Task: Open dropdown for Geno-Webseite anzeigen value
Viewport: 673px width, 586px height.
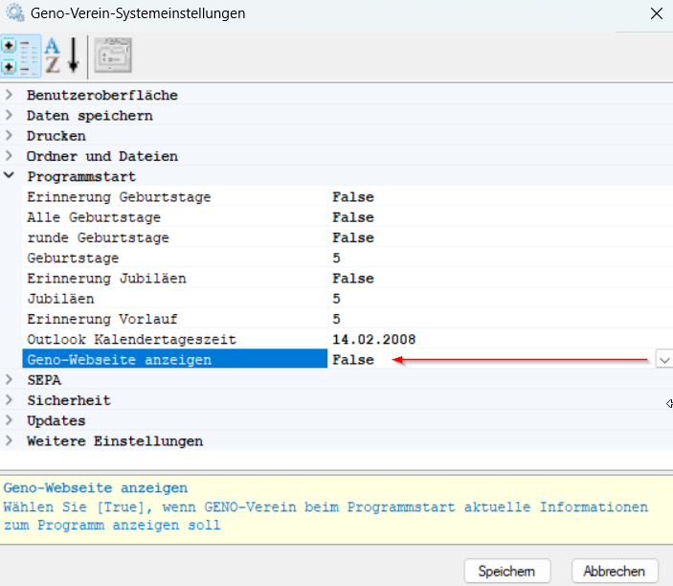Action: [x=664, y=360]
